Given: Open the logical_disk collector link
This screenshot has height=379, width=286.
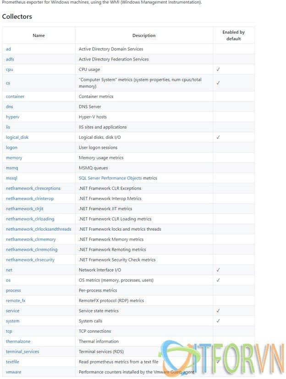Looking at the screenshot, I should 17,137.
